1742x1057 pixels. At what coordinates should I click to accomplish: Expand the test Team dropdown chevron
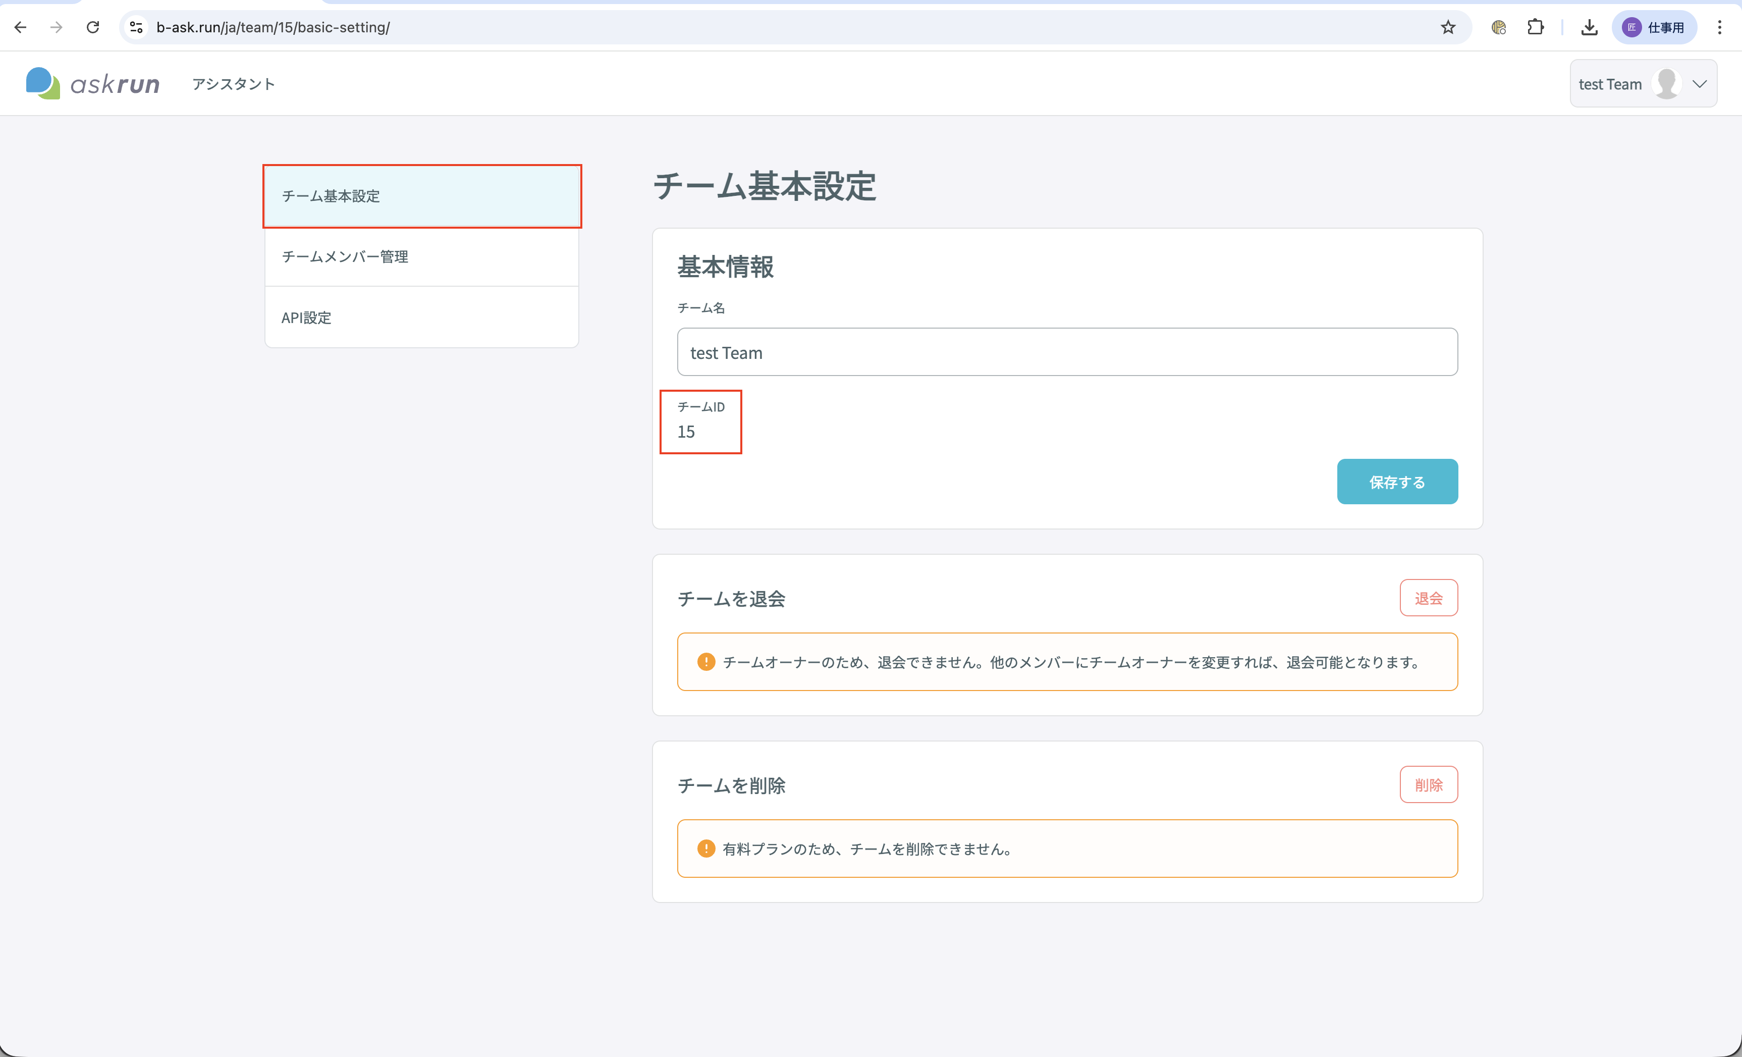[1700, 83]
